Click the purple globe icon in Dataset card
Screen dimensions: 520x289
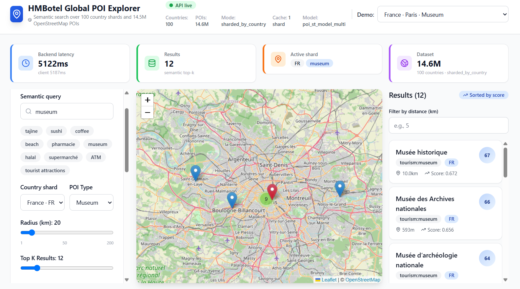pyautogui.click(x=404, y=63)
